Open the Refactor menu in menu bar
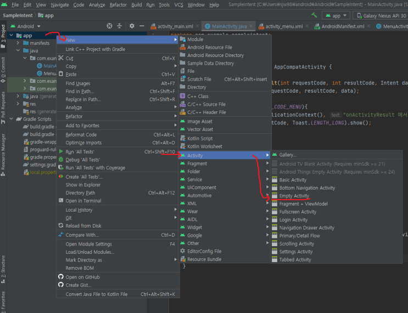 tap(118, 5)
